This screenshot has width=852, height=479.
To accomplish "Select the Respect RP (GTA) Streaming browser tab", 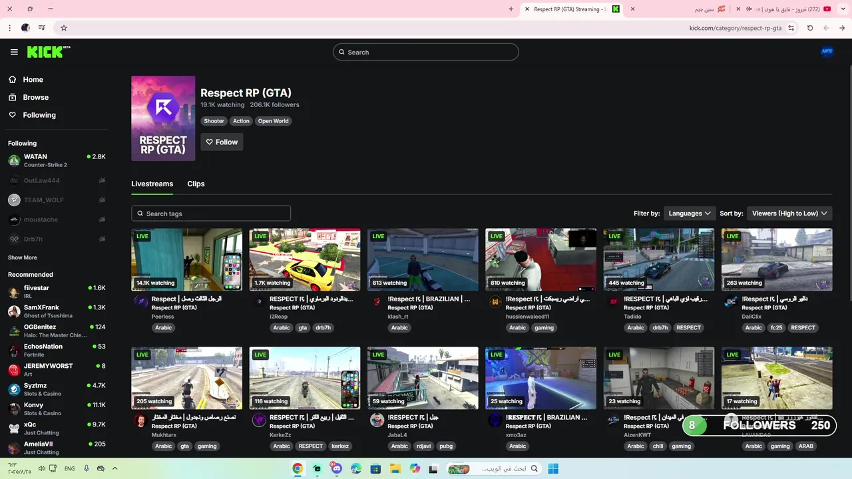I will 572,9.
